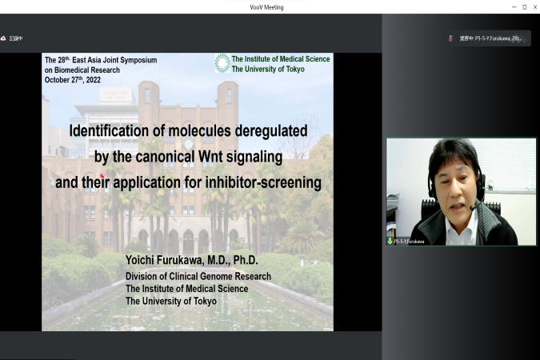Select the PS-S-Y.Furukawa video thumbnail
Screen dimensions: 540x360
[x=461, y=191]
